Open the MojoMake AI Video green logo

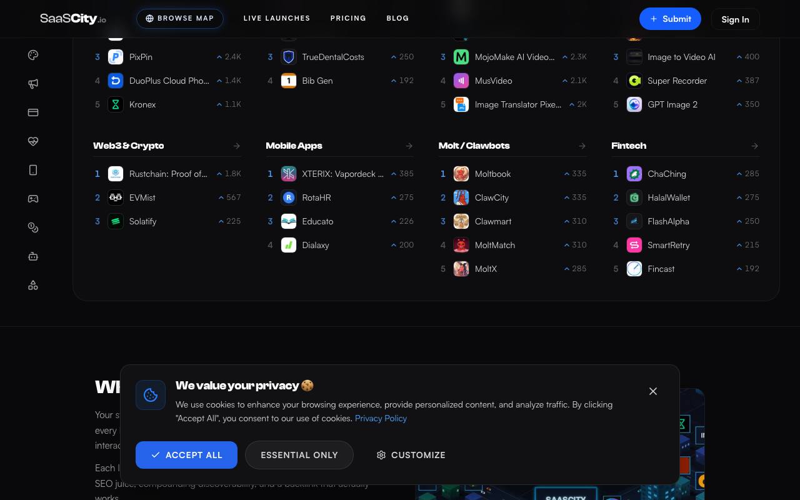[461, 57]
